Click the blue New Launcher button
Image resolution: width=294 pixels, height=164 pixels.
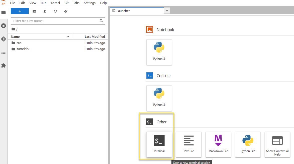pyautogui.click(x=20, y=11)
